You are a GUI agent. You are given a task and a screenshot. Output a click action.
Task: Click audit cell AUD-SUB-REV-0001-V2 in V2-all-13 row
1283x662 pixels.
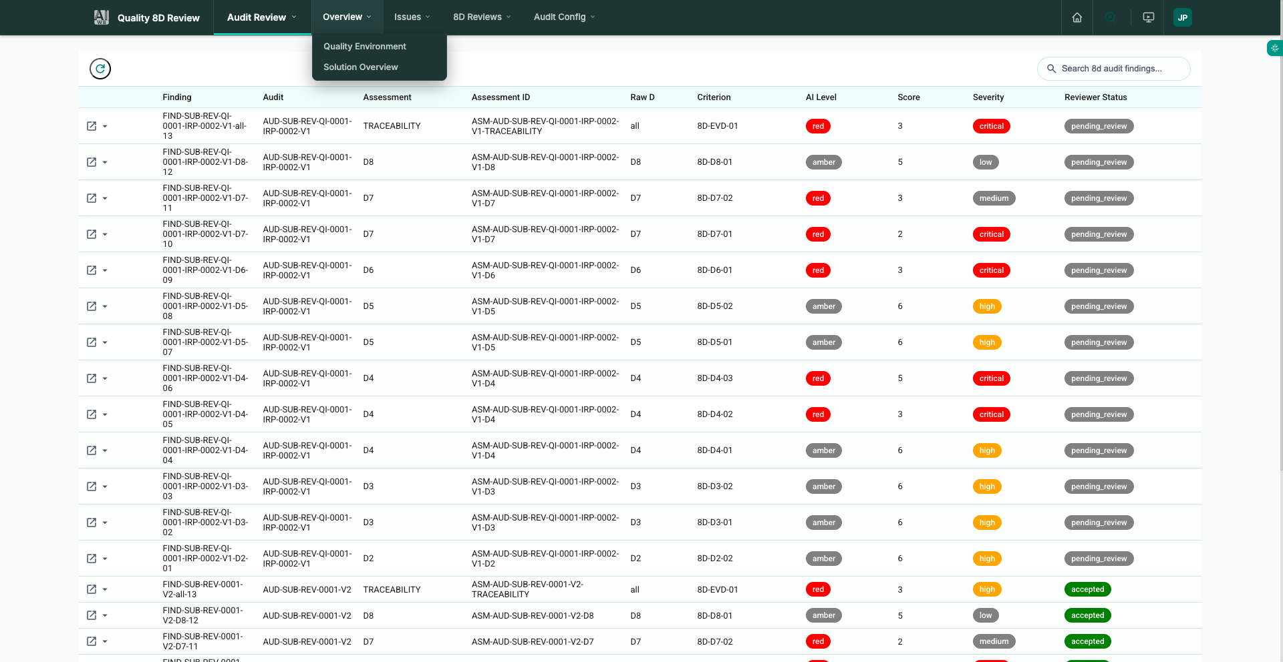pyautogui.click(x=307, y=589)
